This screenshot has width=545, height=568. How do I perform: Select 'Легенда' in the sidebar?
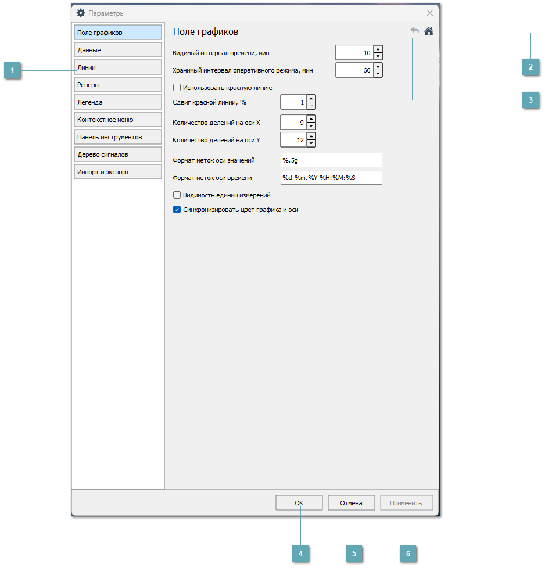coord(117,102)
